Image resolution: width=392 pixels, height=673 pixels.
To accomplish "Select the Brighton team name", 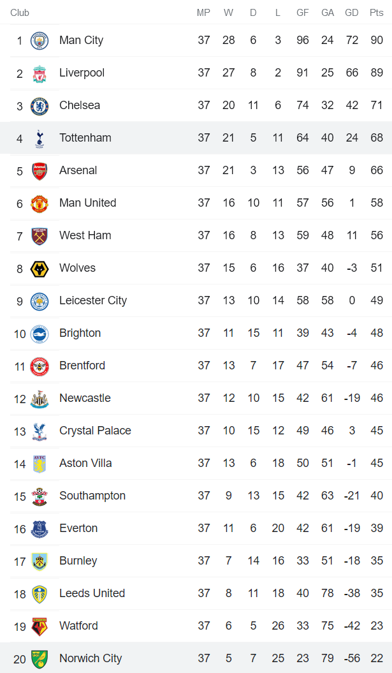I will (x=80, y=333).
